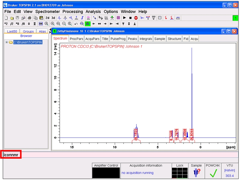
Task: Toggle Hz/ppm axis units icon
Action: point(101,18)
